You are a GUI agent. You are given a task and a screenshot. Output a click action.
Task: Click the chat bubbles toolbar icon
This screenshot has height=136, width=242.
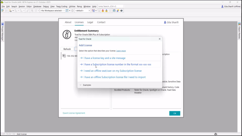[x=118, y=11]
